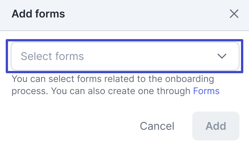The image size is (249, 151).
Task: Click the Add forms header bar
Action: coord(124,15)
